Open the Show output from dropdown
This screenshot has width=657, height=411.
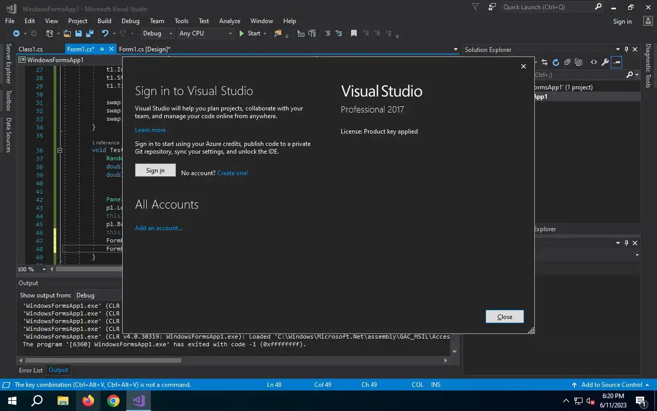point(98,295)
